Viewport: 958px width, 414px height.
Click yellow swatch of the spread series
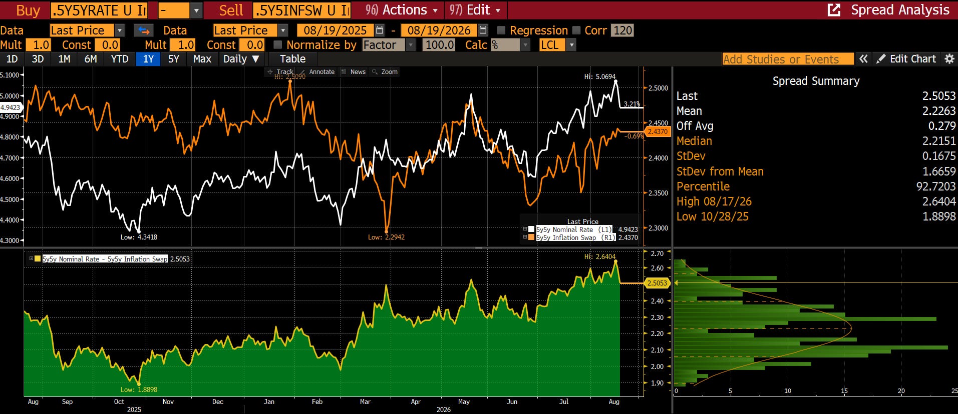coord(38,258)
